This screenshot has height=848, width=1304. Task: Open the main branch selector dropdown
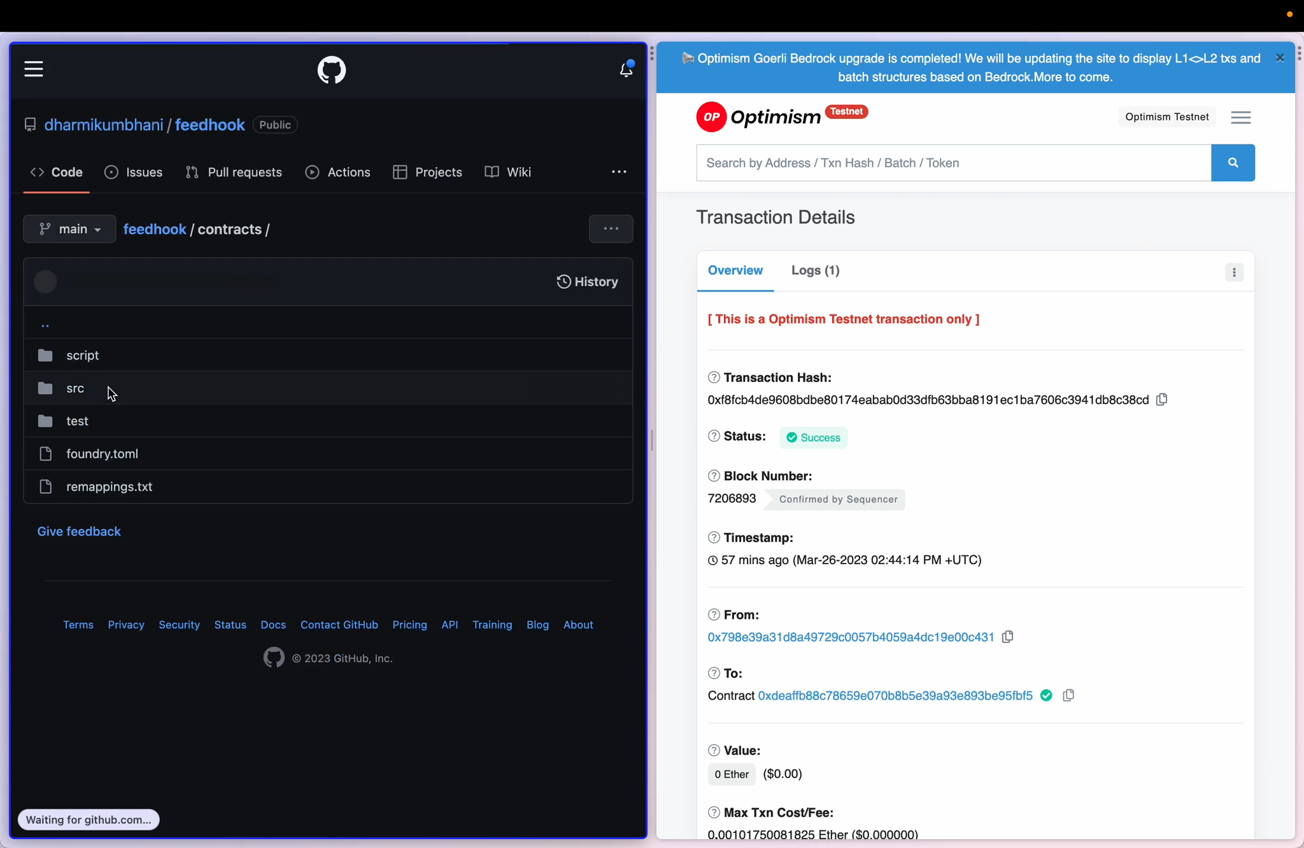point(69,229)
